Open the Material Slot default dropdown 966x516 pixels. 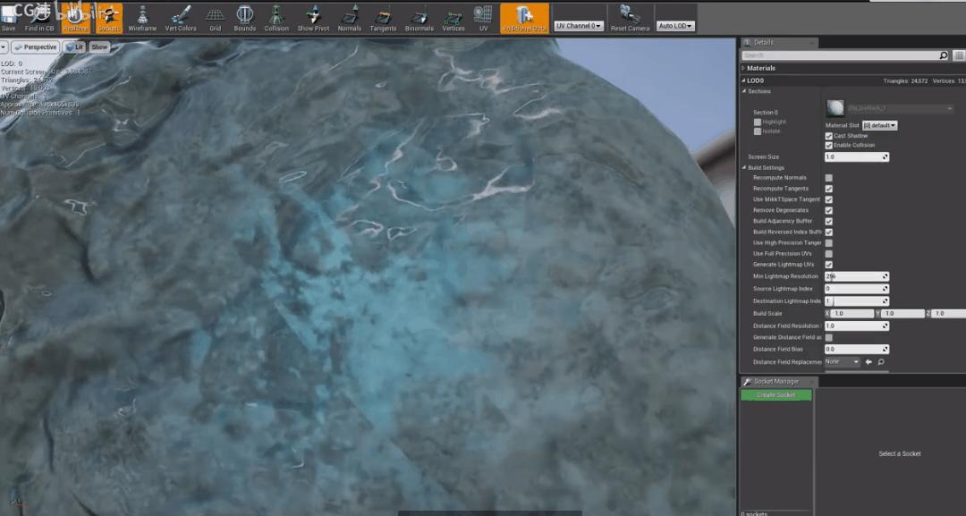879,125
